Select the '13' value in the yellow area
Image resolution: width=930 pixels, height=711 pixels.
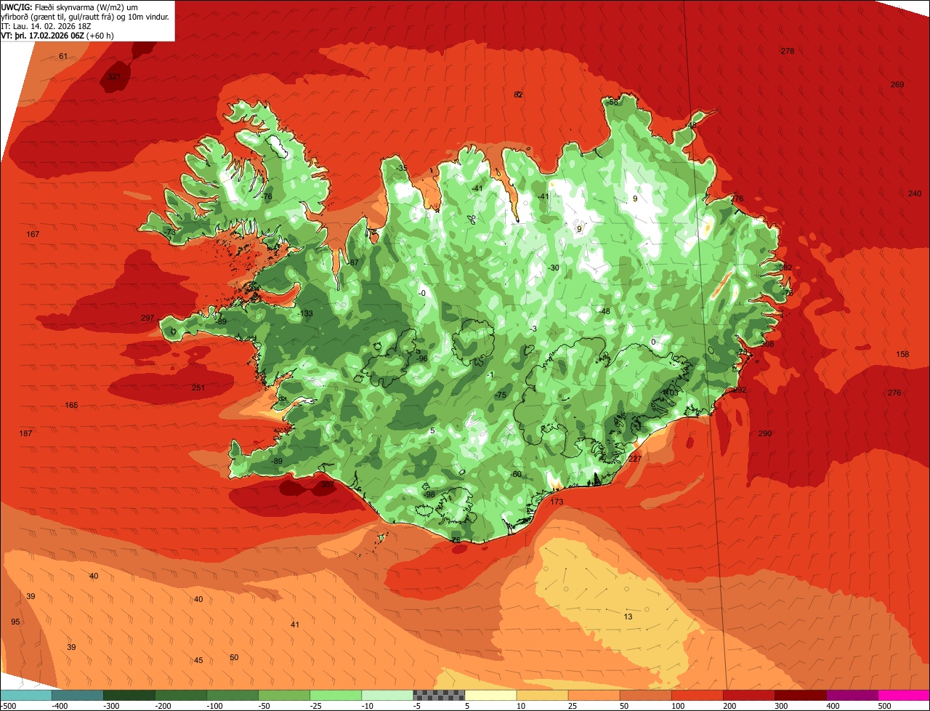pyautogui.click(x=628, y=616)
